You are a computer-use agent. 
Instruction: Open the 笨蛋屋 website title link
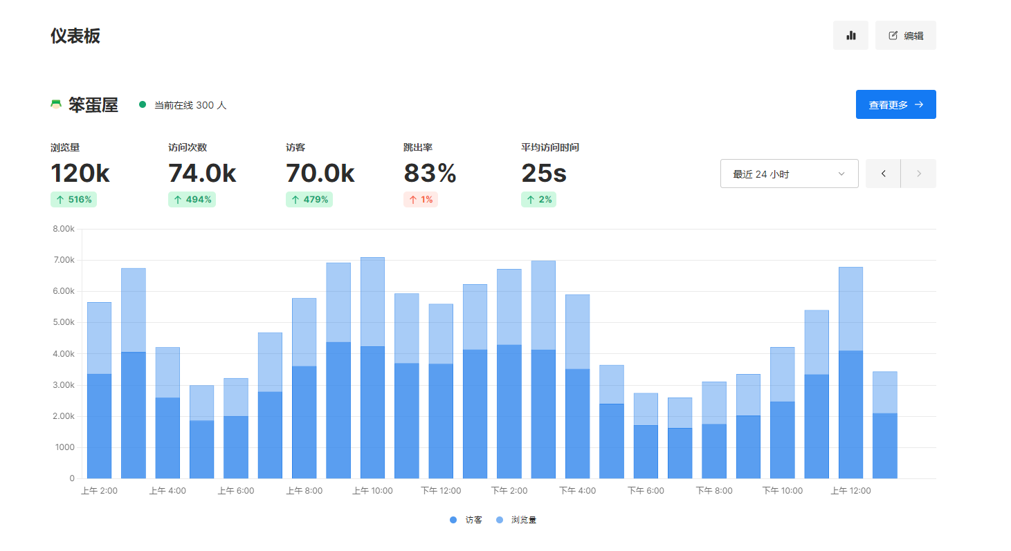(93, 105)
